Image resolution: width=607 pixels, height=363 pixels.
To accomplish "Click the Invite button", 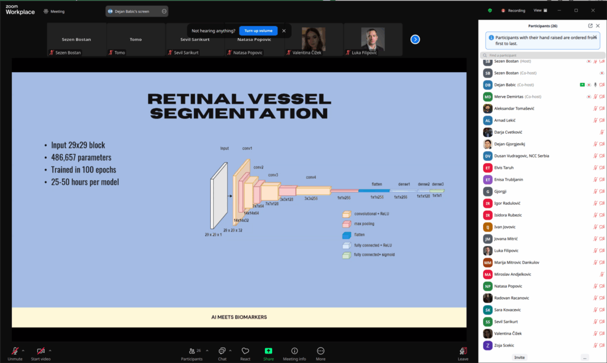I will (519, 358).
